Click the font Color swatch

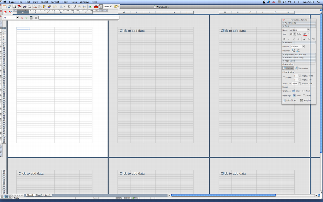point(305,34)
